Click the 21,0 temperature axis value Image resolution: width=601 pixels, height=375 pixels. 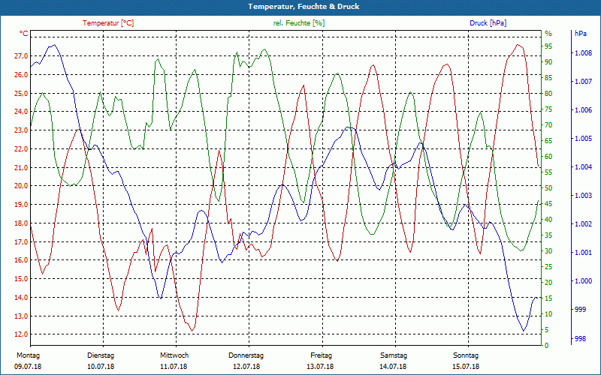click(x=21, y=168)
